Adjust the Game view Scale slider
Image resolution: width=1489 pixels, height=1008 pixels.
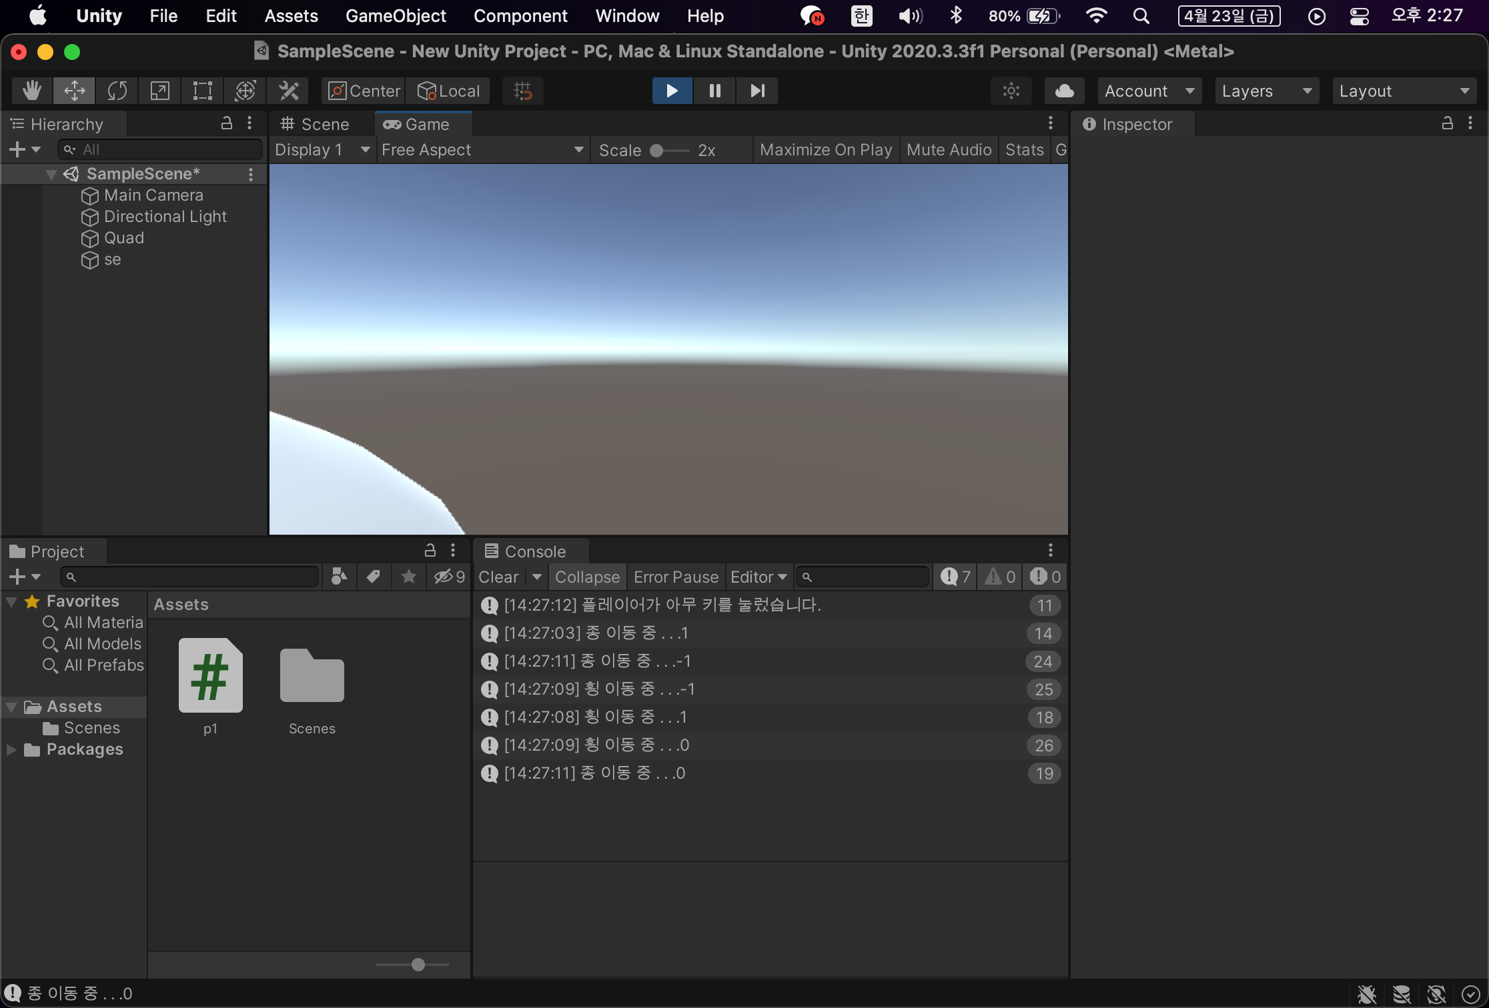pos(657,151)
